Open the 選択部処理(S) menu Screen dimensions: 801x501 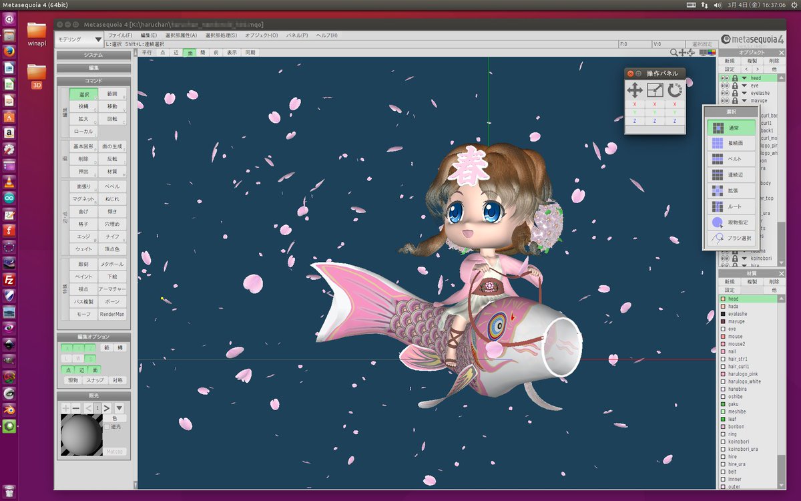coord(221,35)
